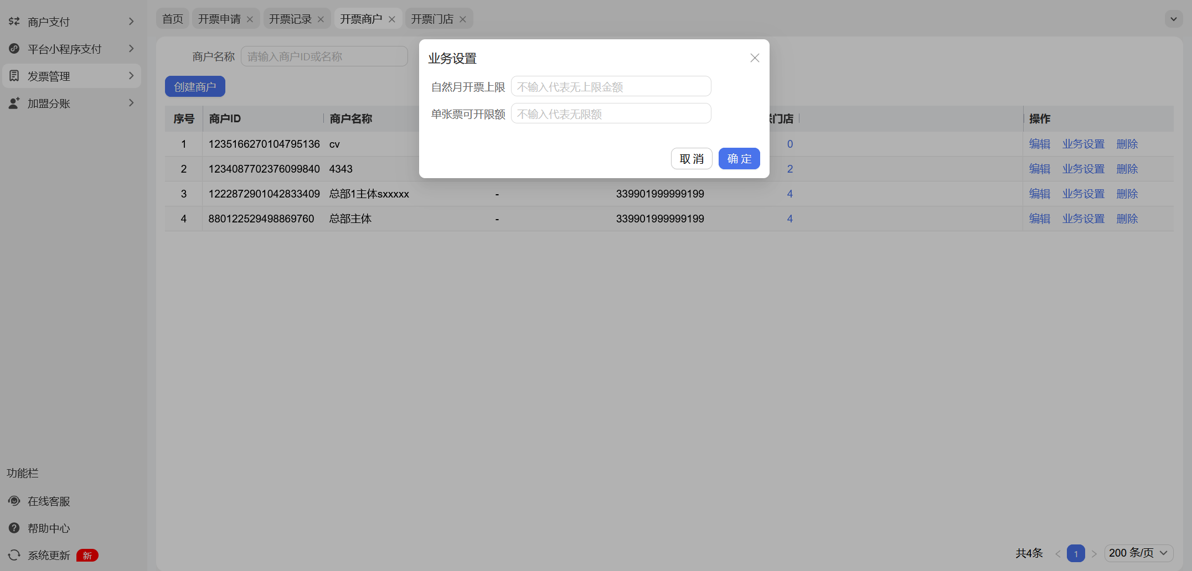Viewport: 1192px width, 571px height.
Task: Click 编辑 for merchant cv
Action: 1040,144
